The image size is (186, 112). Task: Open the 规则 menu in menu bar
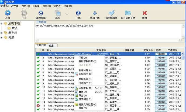47,6
